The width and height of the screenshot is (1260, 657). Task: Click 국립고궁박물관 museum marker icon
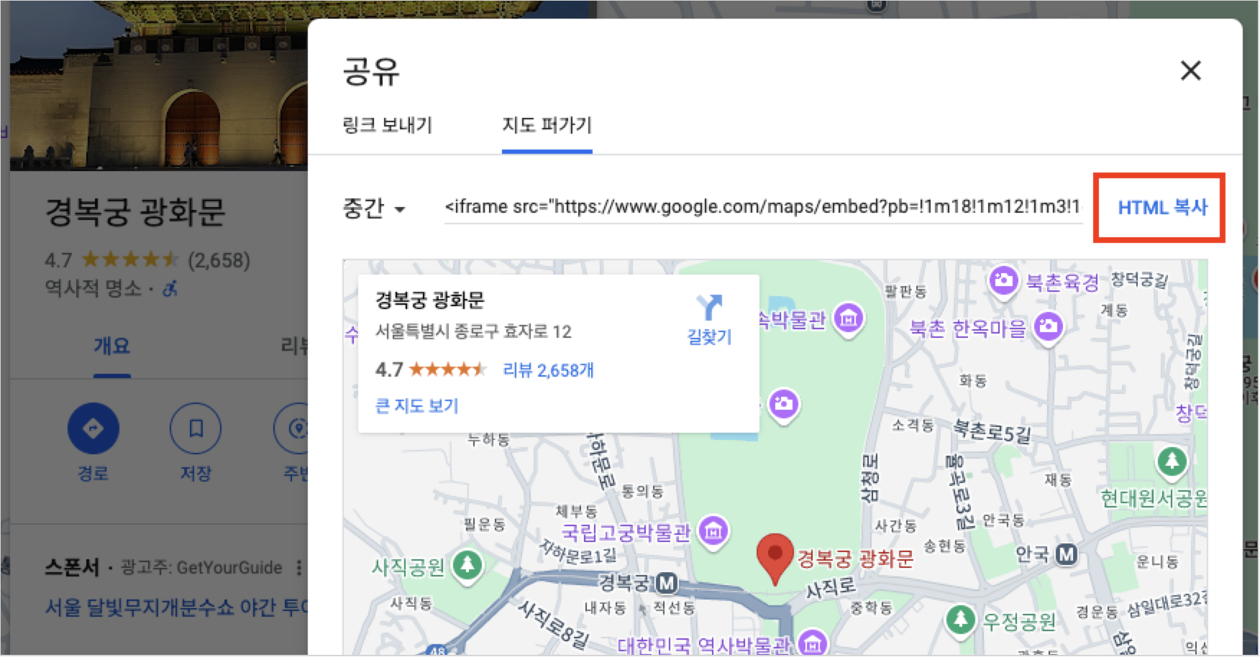click(713, 532)
